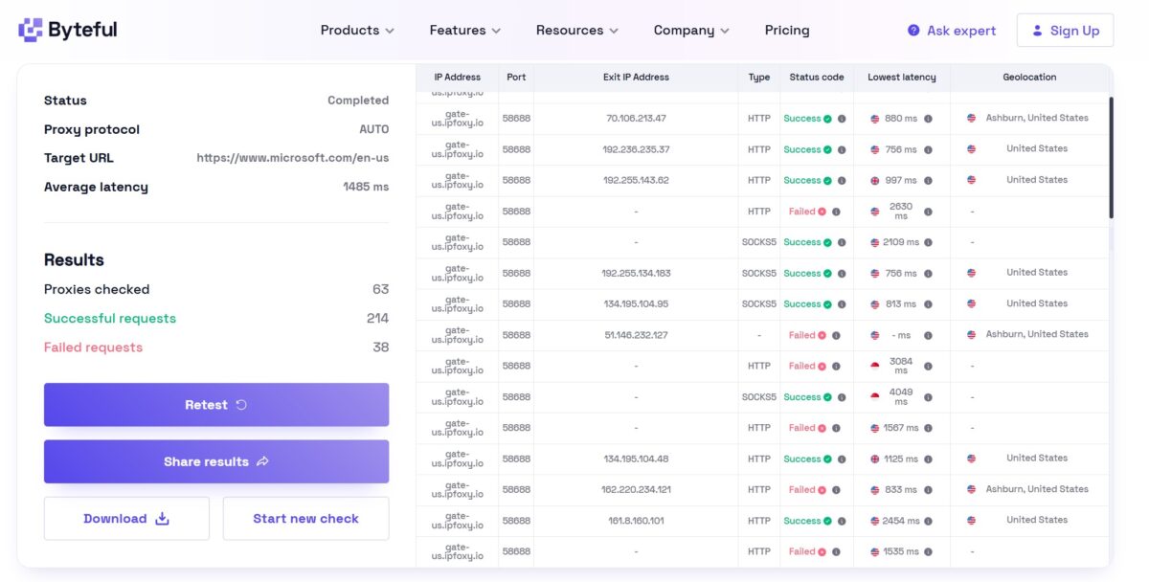Image resolution: width=1149 pixels, height=582 pixels.
Task: Click latency info icon beside 833 ms
Action: (x=928, y=490)
